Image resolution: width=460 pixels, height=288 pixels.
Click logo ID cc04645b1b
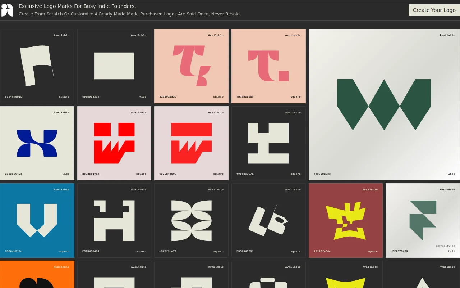(x=14, y=97)
